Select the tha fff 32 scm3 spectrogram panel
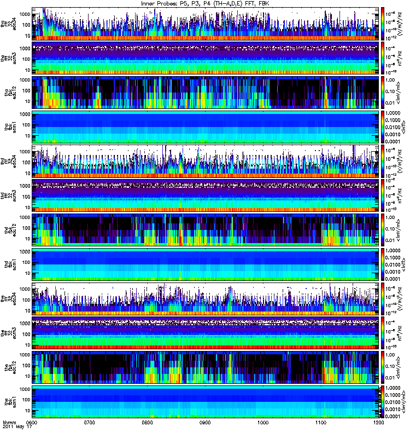This screenshot has height=438, width=410. click(x=205, y=58)
